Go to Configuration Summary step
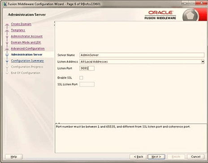Viewport: 208px width, 163px height. coord(27,61)
